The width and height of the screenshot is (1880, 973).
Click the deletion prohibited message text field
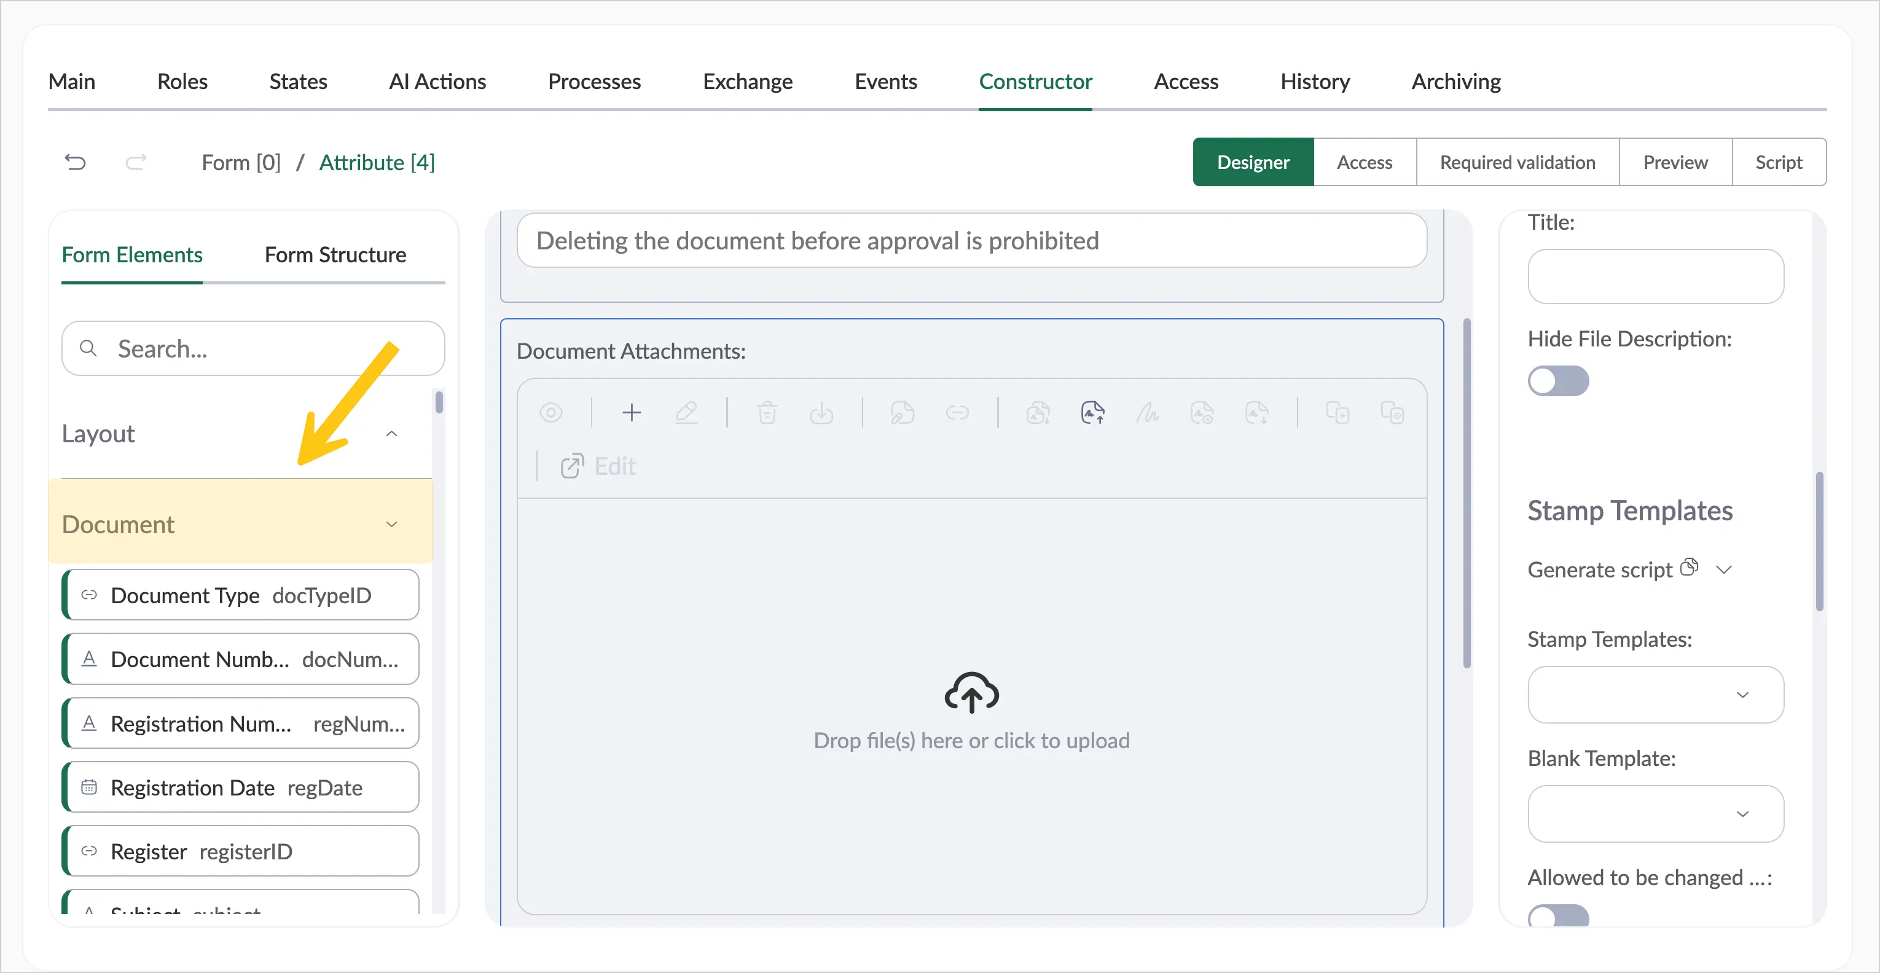971,241
